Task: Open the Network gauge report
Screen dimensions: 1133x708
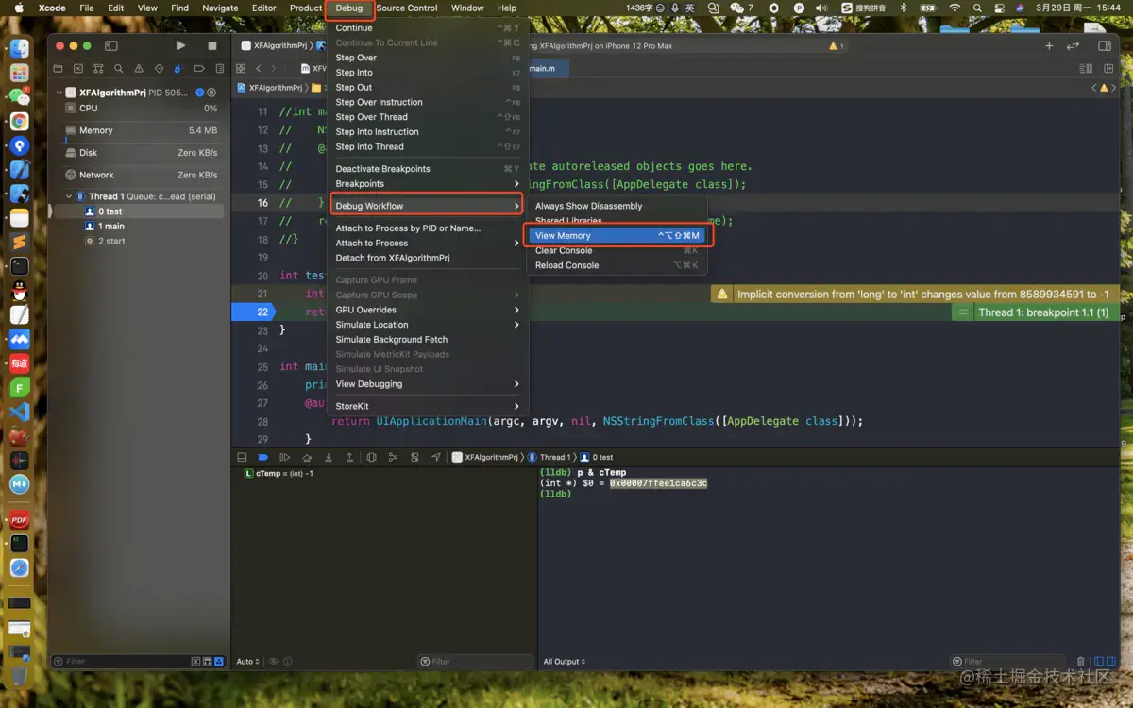Action: (x=140, y=175)
